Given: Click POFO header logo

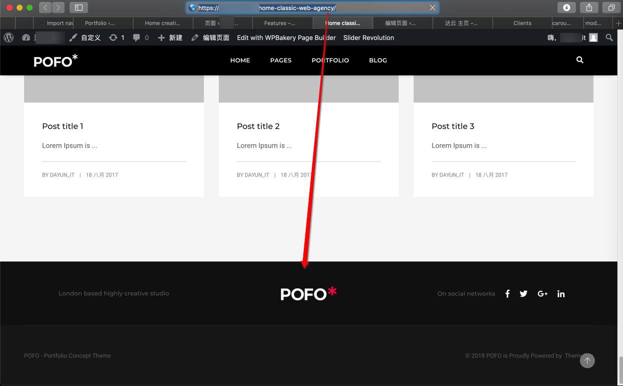Looking at the screenshot, I should point(55,60).
